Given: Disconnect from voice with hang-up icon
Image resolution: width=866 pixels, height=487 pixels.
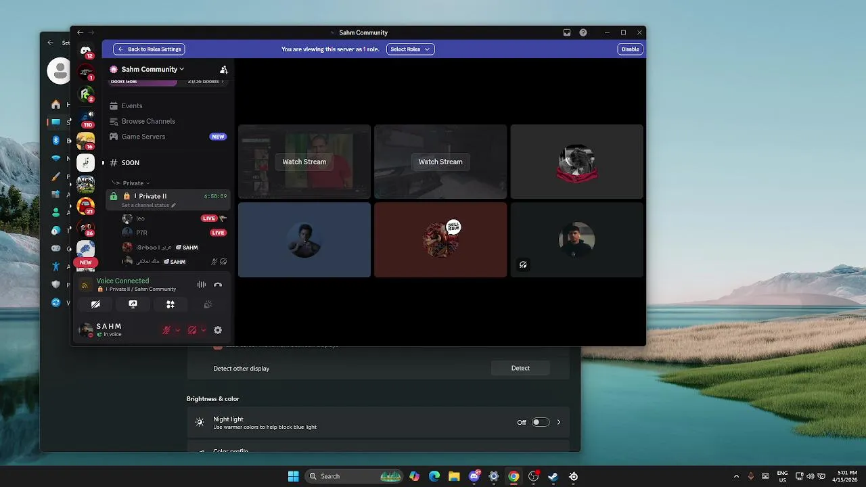Looking at the screenshot, I should coord(218,285).
